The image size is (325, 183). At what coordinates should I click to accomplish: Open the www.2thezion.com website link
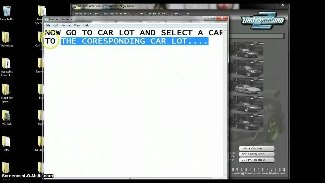click(273, 173)
